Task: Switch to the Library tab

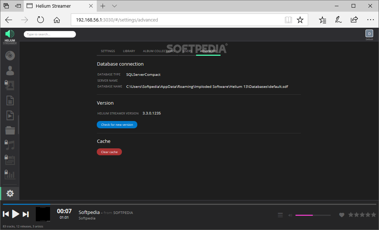Action: pyautogui.click(x=129, y=51)
